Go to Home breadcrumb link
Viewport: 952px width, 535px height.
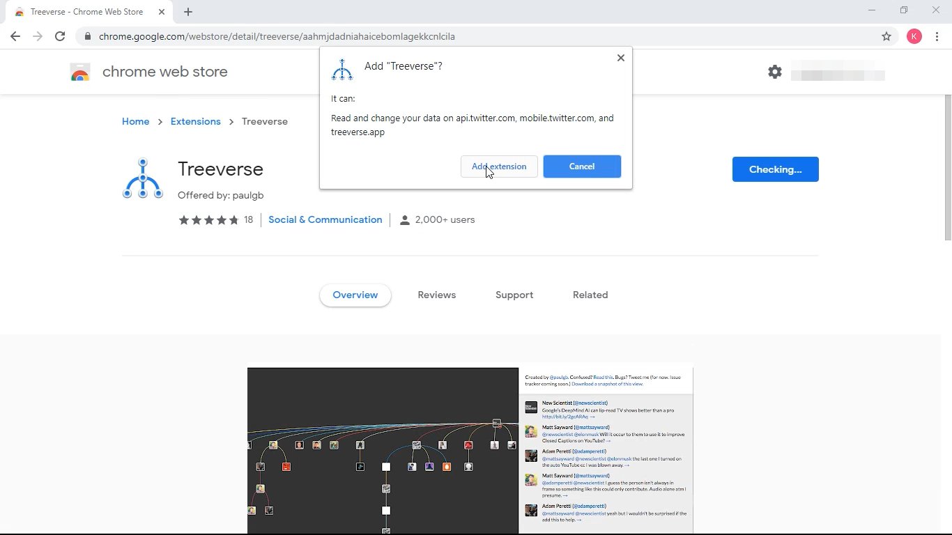[135, 121]
